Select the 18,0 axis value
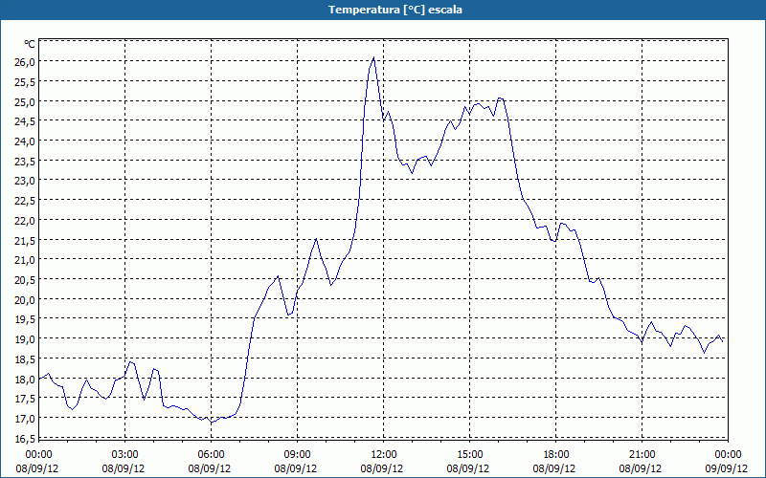The width and height of the screenshot is (766, 478). click(25, 379)
